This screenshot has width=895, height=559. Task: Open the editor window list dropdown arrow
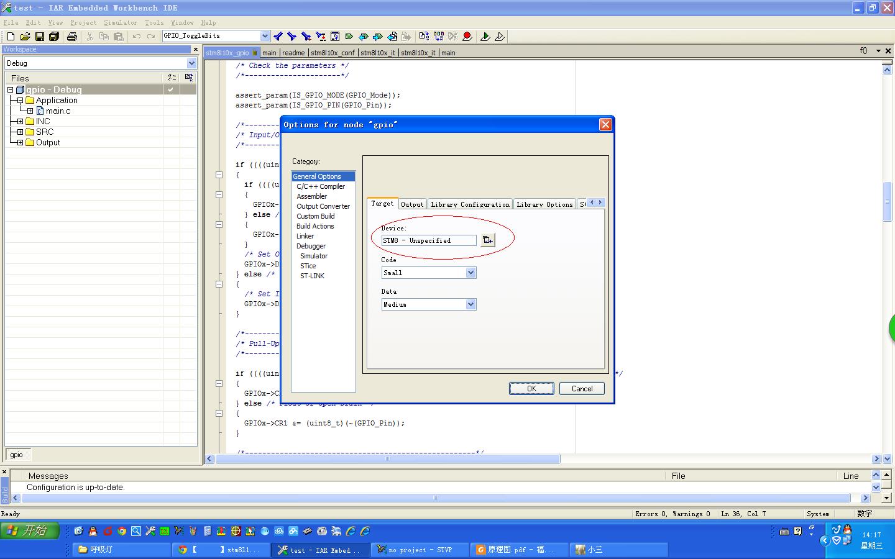pyautogui.click(x=878, y=51)
